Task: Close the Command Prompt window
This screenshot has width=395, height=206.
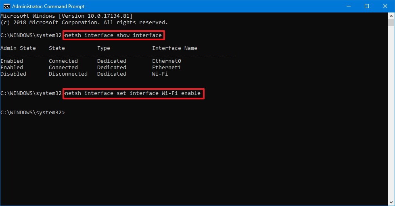Action: (385, 6)
